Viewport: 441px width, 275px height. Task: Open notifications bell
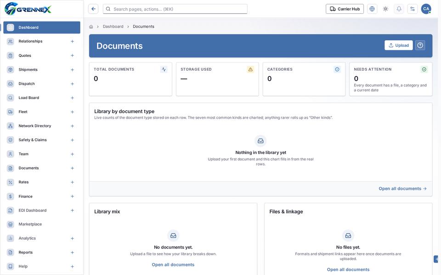(399, 9)
